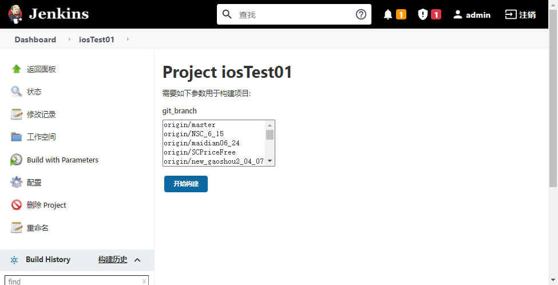The width and height of the screenshot is (558, 285).
Task: Open the Jenkins home title link
Action: point(59,14)
